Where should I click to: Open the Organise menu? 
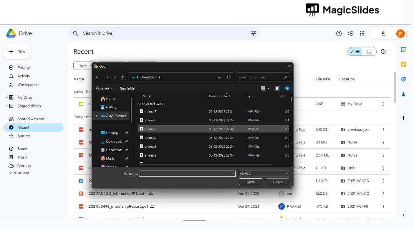point(104,88)
